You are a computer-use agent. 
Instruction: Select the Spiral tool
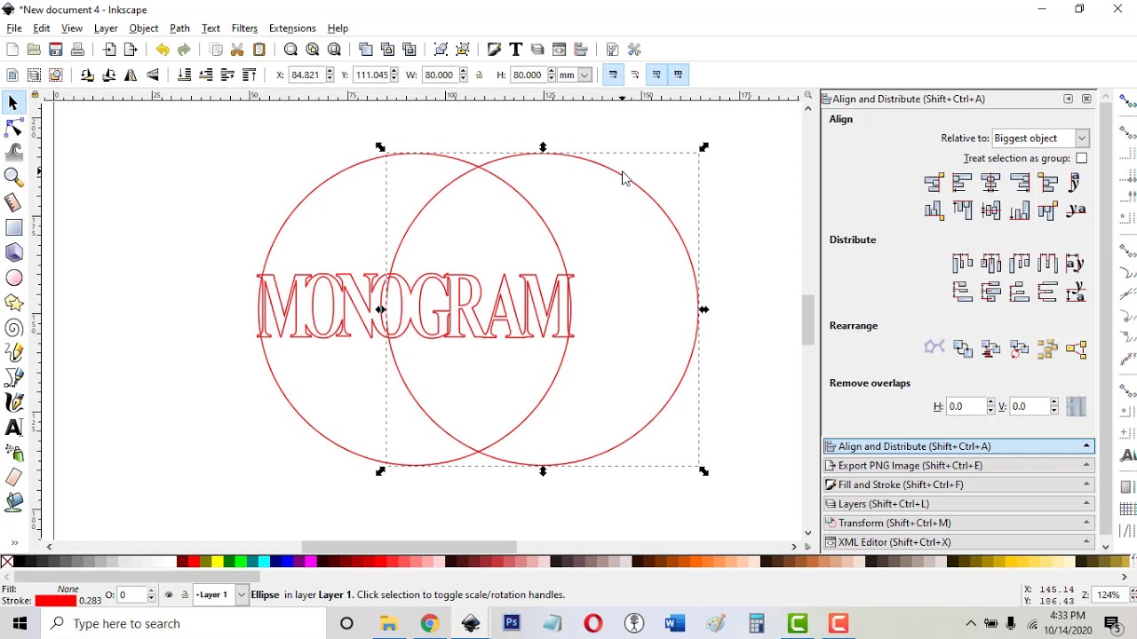coord(13,328)
